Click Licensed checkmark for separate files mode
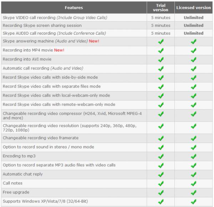Viewport: 214px width, 207px height. point(194,87)
